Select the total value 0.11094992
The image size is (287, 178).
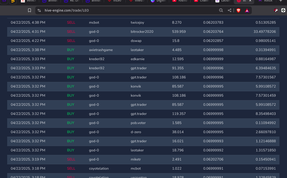click(x=266, y=123)
